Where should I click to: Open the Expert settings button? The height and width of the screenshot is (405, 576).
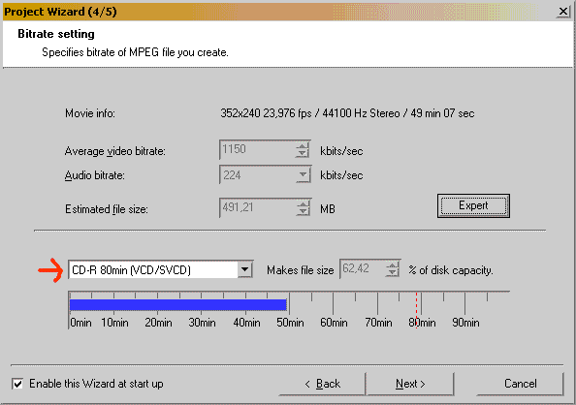[473, 205]
